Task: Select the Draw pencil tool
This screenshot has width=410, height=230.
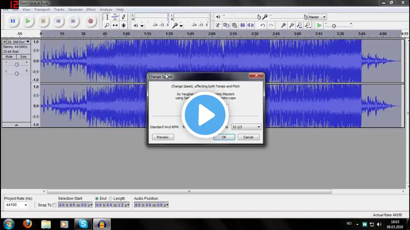Action: click(x=123, y=17)
